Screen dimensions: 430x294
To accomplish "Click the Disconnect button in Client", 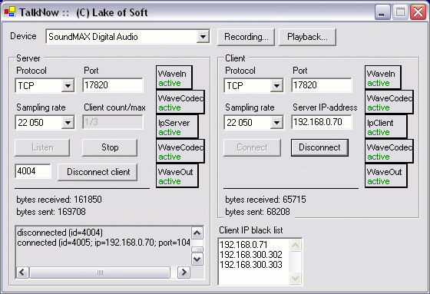I will click(x=319, y=147).
